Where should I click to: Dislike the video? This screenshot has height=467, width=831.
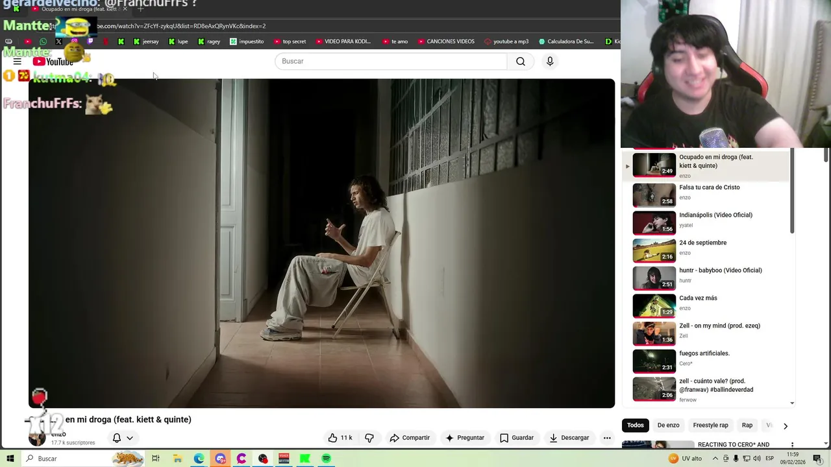(369, 438)
